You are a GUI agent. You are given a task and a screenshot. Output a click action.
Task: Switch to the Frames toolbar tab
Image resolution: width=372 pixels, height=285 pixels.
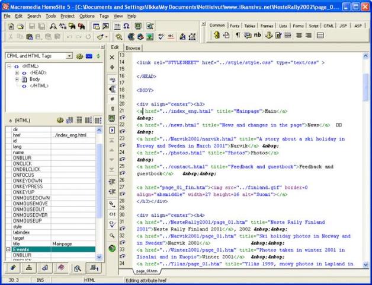267,26
